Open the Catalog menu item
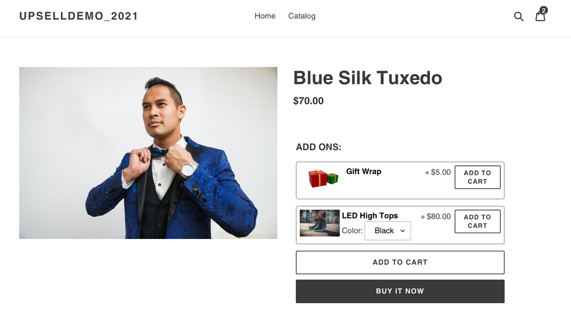Screen dimensions: 571x321 302,16
